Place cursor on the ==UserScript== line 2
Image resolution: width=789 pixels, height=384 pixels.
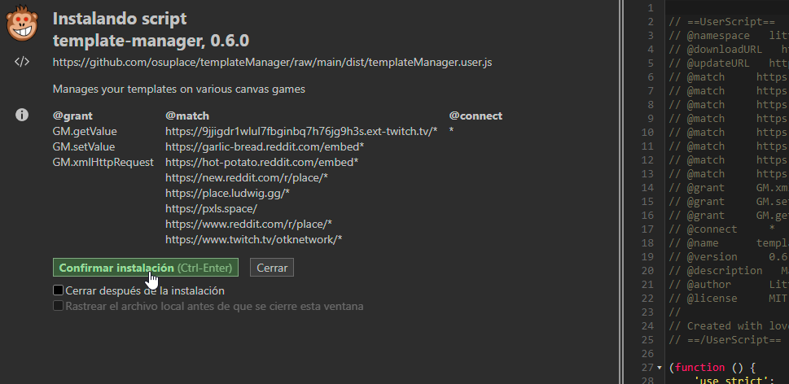tap(726, 22)
